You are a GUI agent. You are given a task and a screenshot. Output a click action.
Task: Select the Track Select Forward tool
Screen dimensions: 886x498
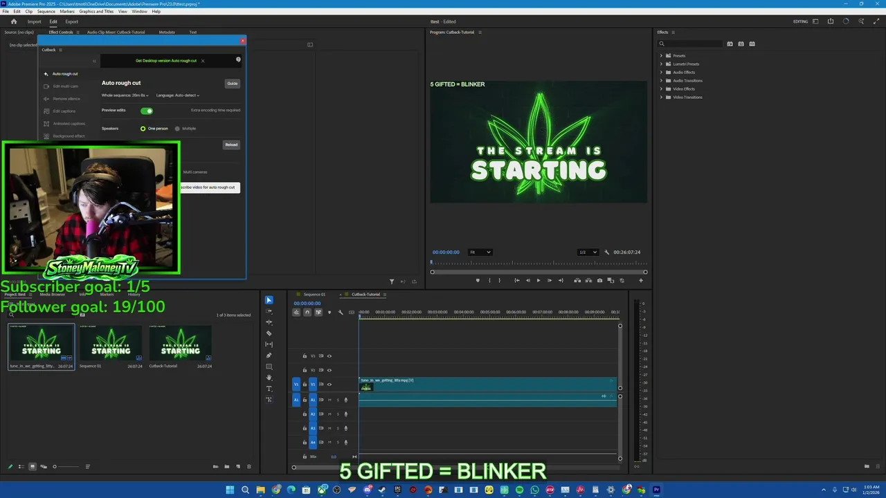click(x=269, y=311)
